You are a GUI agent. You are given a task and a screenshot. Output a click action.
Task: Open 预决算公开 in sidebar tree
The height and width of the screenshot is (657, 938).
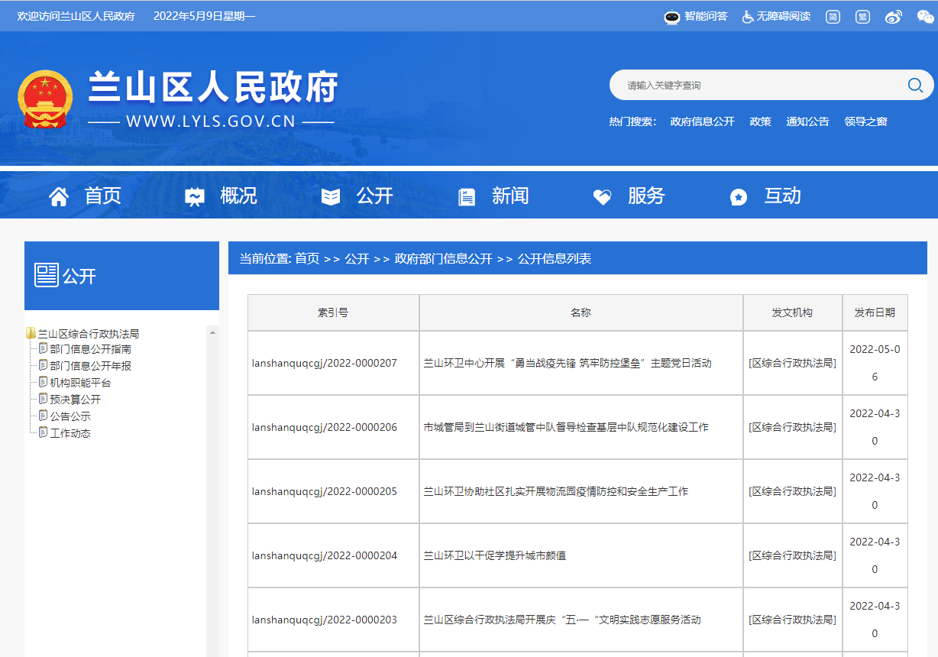click(x=75, y=400)
